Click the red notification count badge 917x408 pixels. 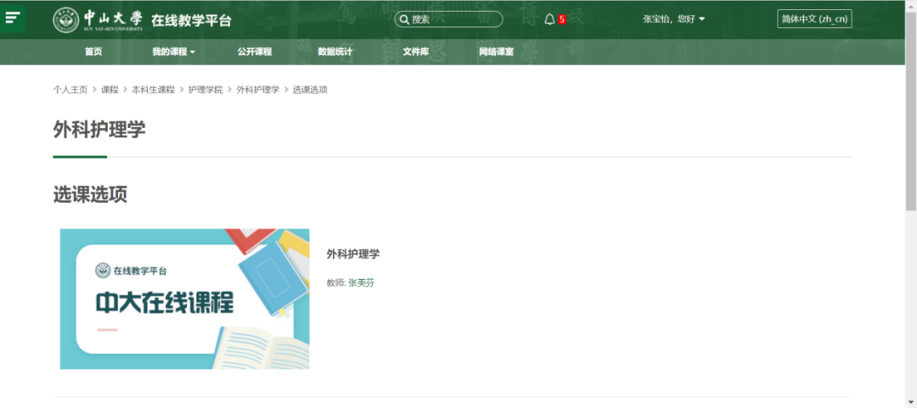pyautogui.click(x=562, y=20)
